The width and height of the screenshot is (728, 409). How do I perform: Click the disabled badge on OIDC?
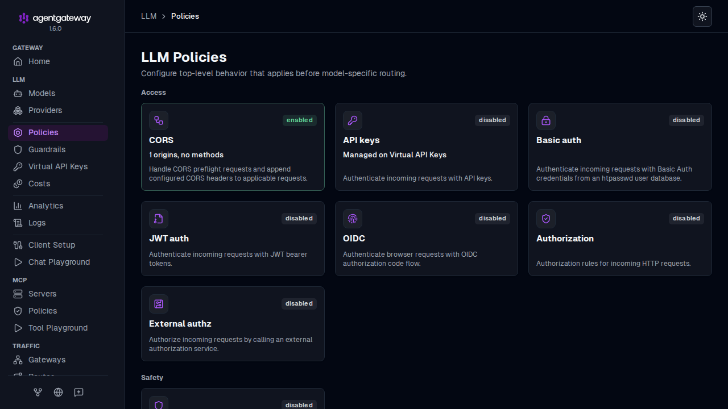point(493,218)
